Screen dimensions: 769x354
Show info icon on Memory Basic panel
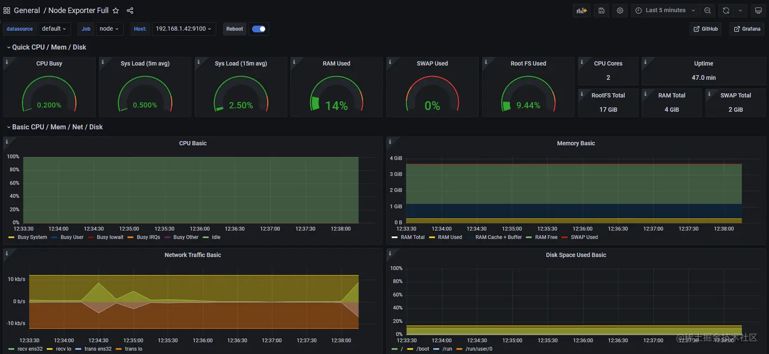click(x=390, y=142)
